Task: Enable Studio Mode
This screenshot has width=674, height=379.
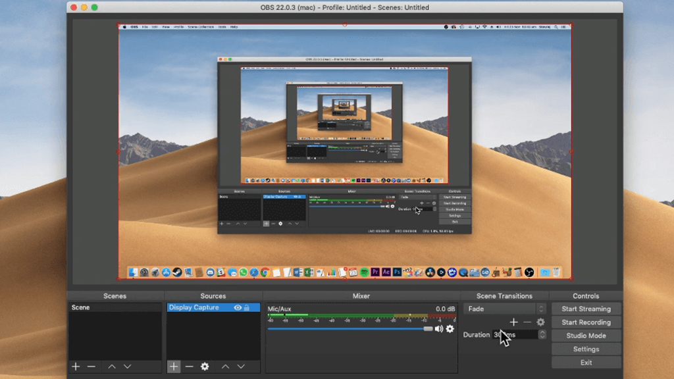Action: click(x=586, y=336)
